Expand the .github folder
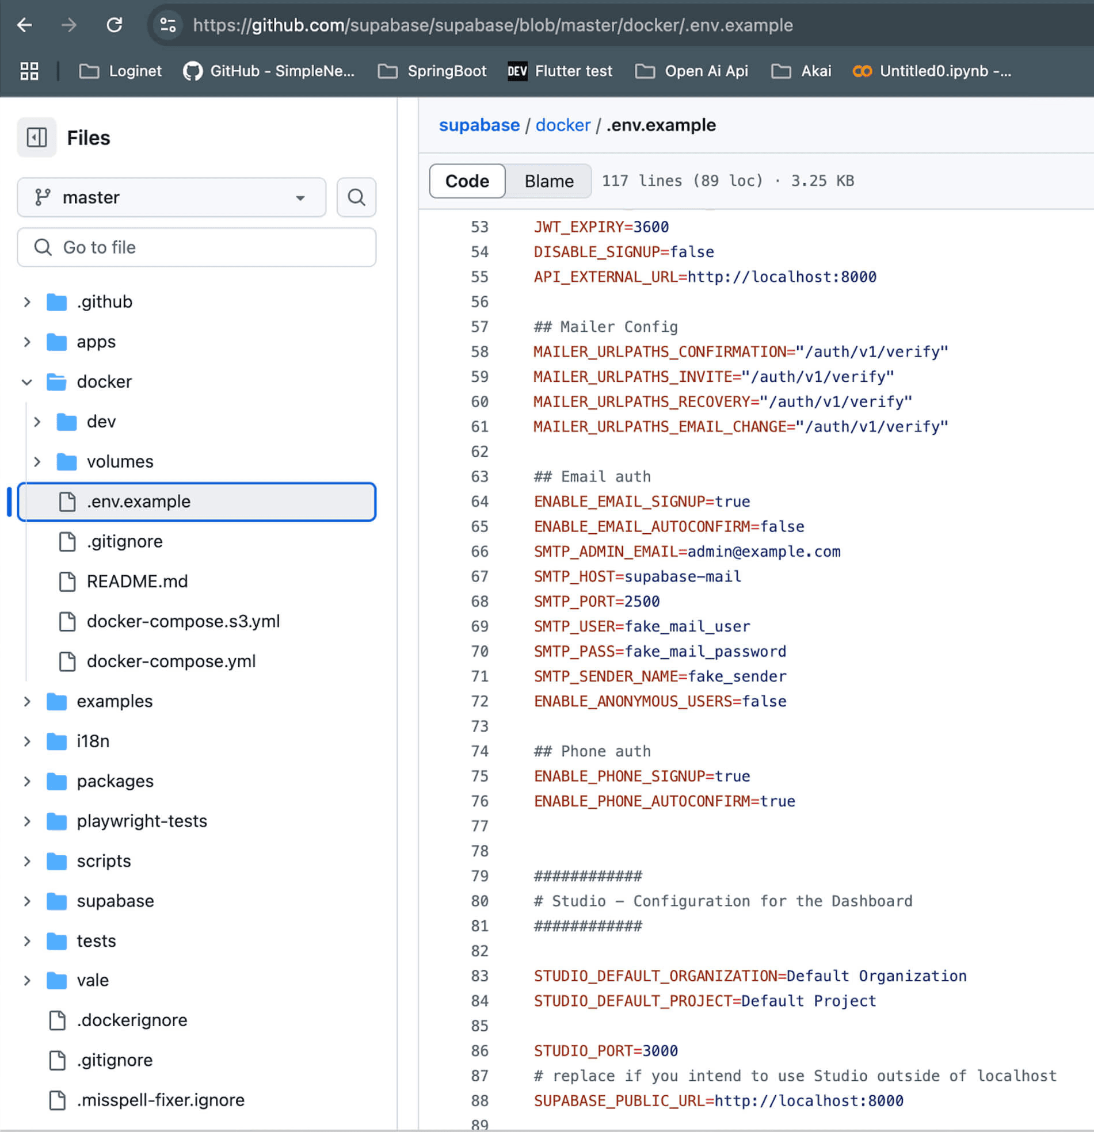The image size is (1094, 1132). coord(26,302)
